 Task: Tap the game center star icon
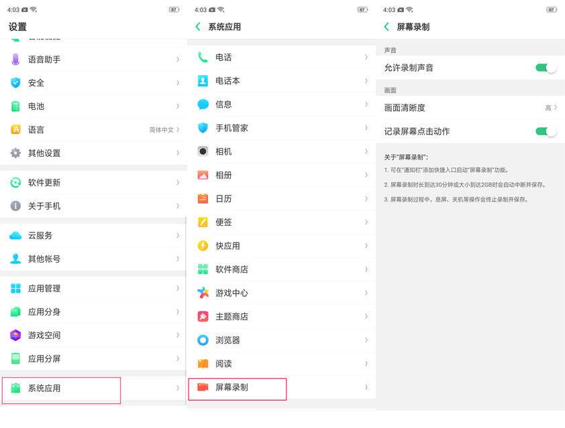tap(203, 293)
